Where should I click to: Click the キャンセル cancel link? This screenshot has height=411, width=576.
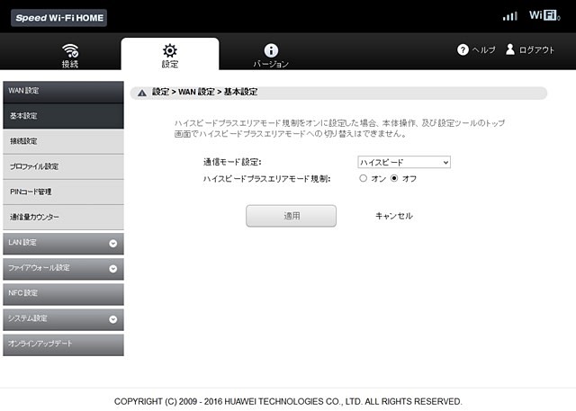pos(394,216)
